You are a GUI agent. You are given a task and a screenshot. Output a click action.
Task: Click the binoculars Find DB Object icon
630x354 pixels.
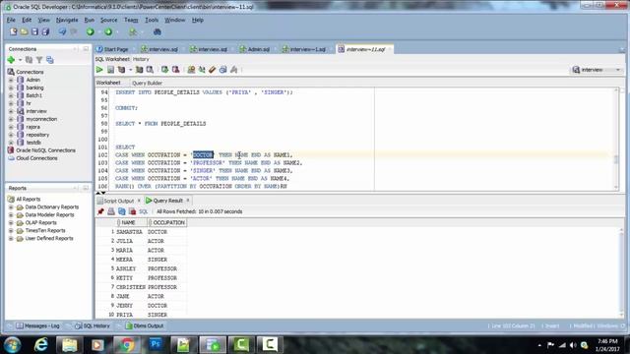pyautogui.click(x=157, y=31)
